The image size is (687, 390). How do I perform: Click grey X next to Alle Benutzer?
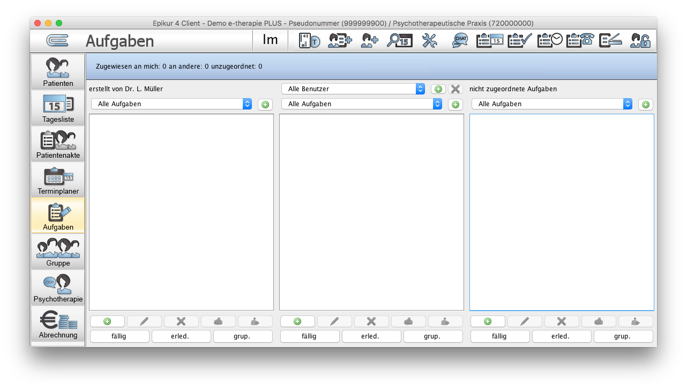tap(455, 89)
